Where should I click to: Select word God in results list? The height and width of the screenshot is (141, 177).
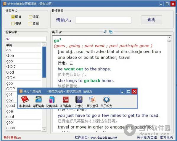(x=23, y=72)
